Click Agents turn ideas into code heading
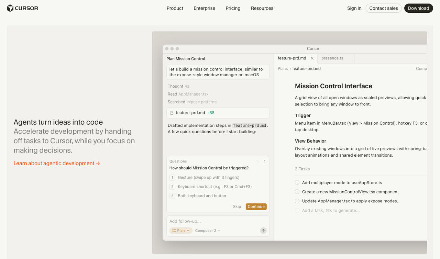Screen dimensions: 440x259 pos(58,122)
